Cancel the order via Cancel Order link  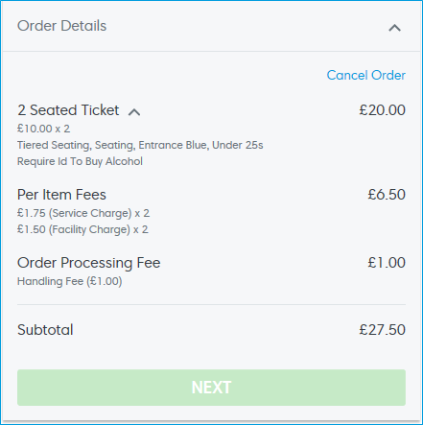366,75
